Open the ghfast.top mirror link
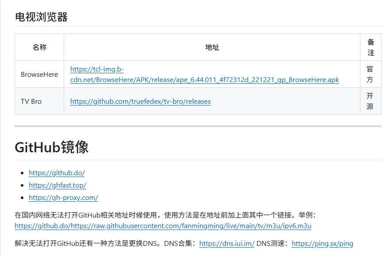 [x=57, y=185]
